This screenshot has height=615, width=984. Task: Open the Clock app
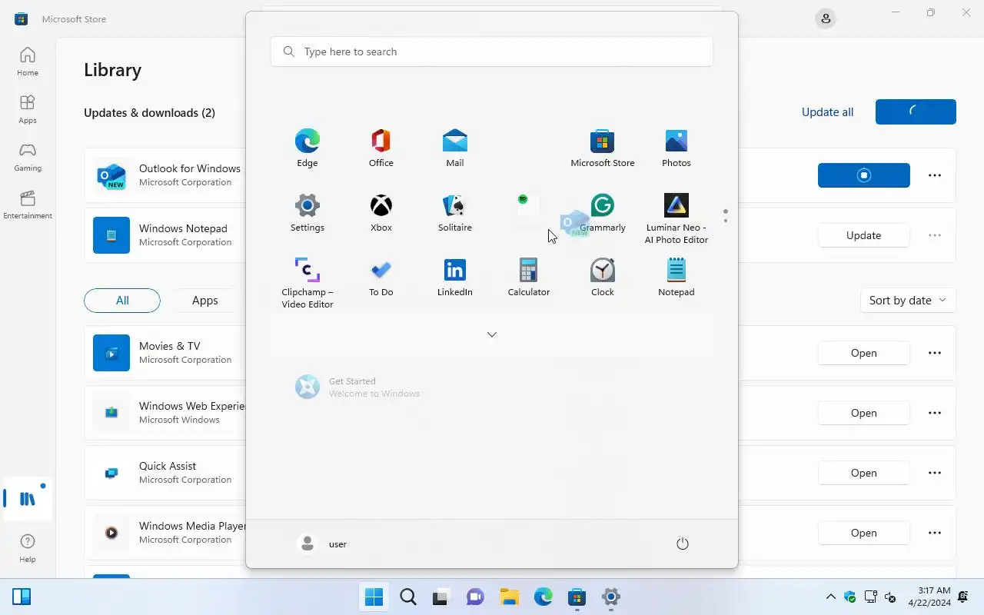[603, 277]
